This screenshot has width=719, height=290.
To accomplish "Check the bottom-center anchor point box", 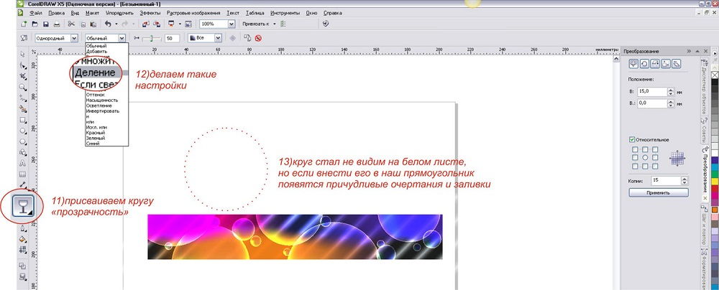I will click(645, 166).
